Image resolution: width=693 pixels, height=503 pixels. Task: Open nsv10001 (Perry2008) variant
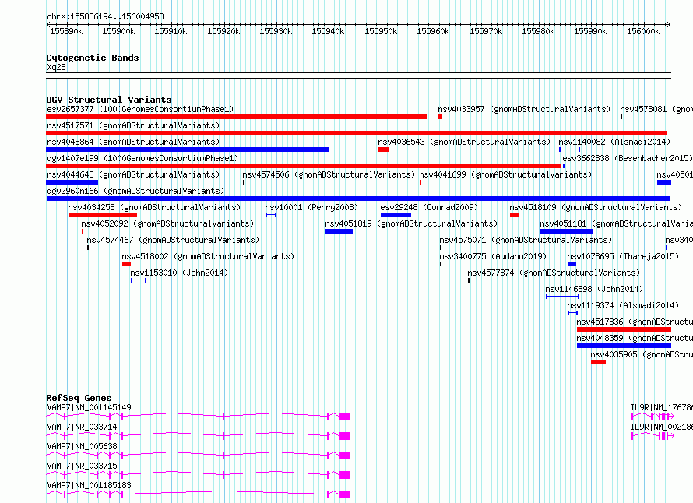tap(311, 207)
